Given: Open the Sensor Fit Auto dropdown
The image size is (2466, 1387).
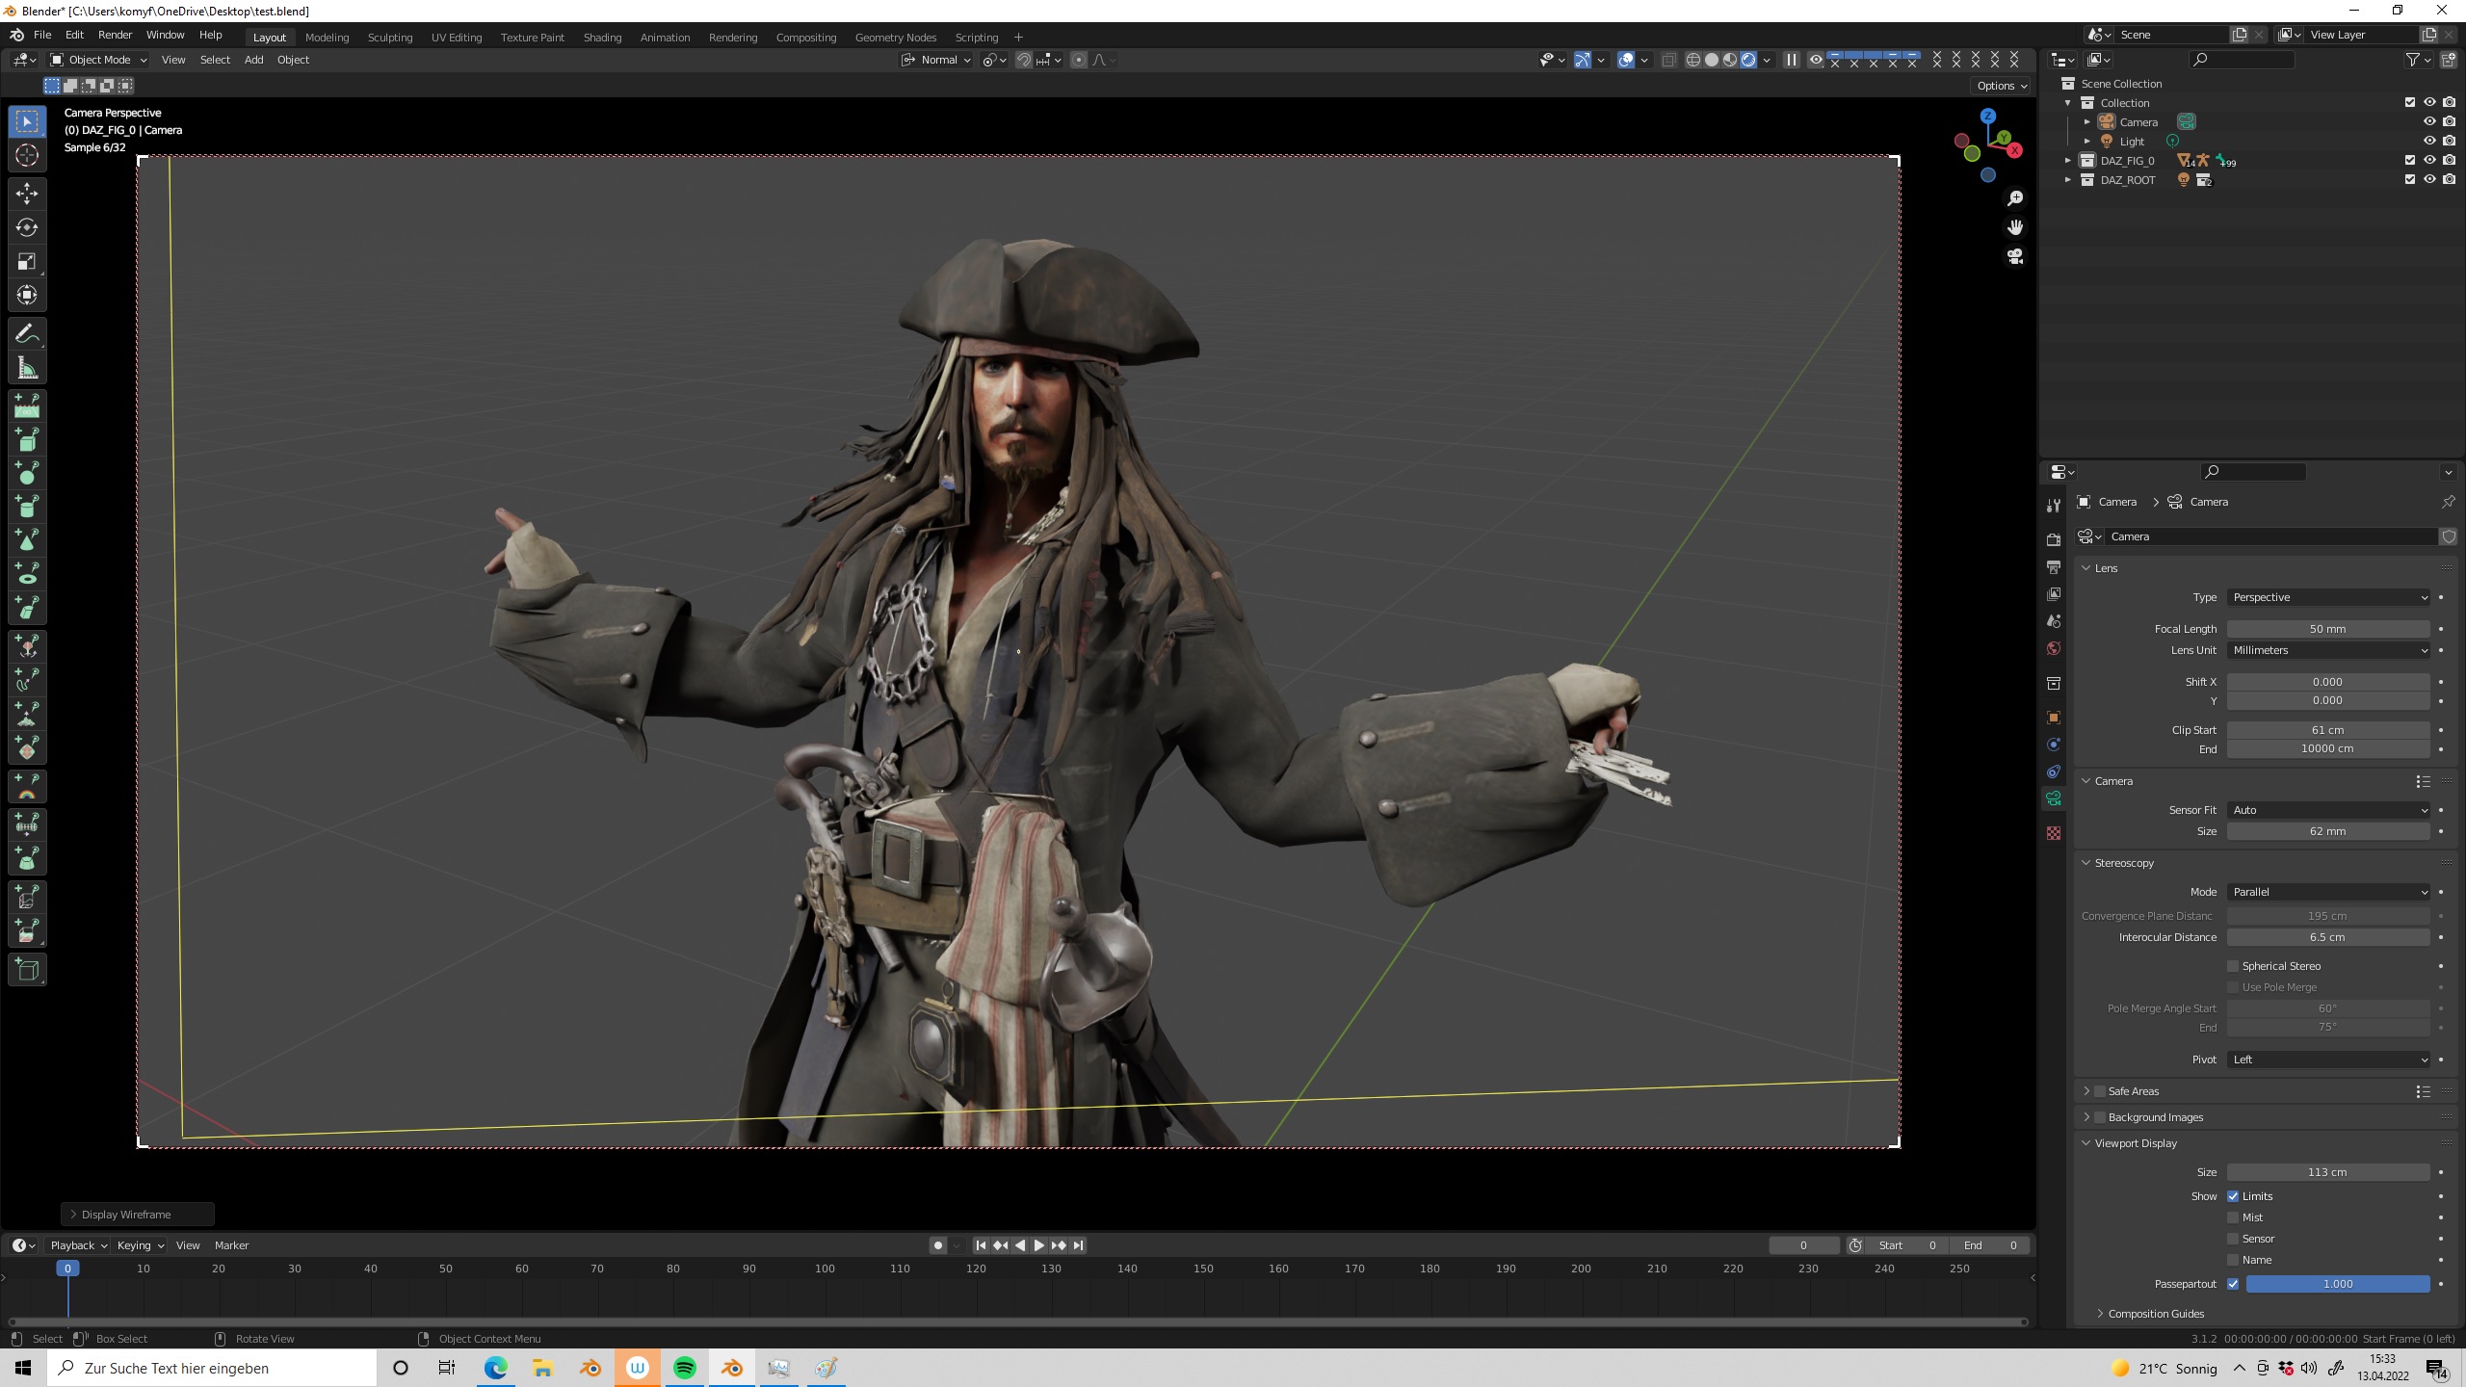Looking at the screenshot, I should coord(2327,810).
